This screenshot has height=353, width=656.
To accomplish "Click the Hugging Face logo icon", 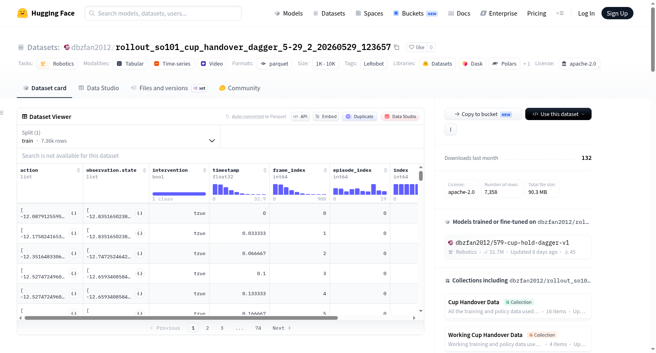I will [23, 13].
